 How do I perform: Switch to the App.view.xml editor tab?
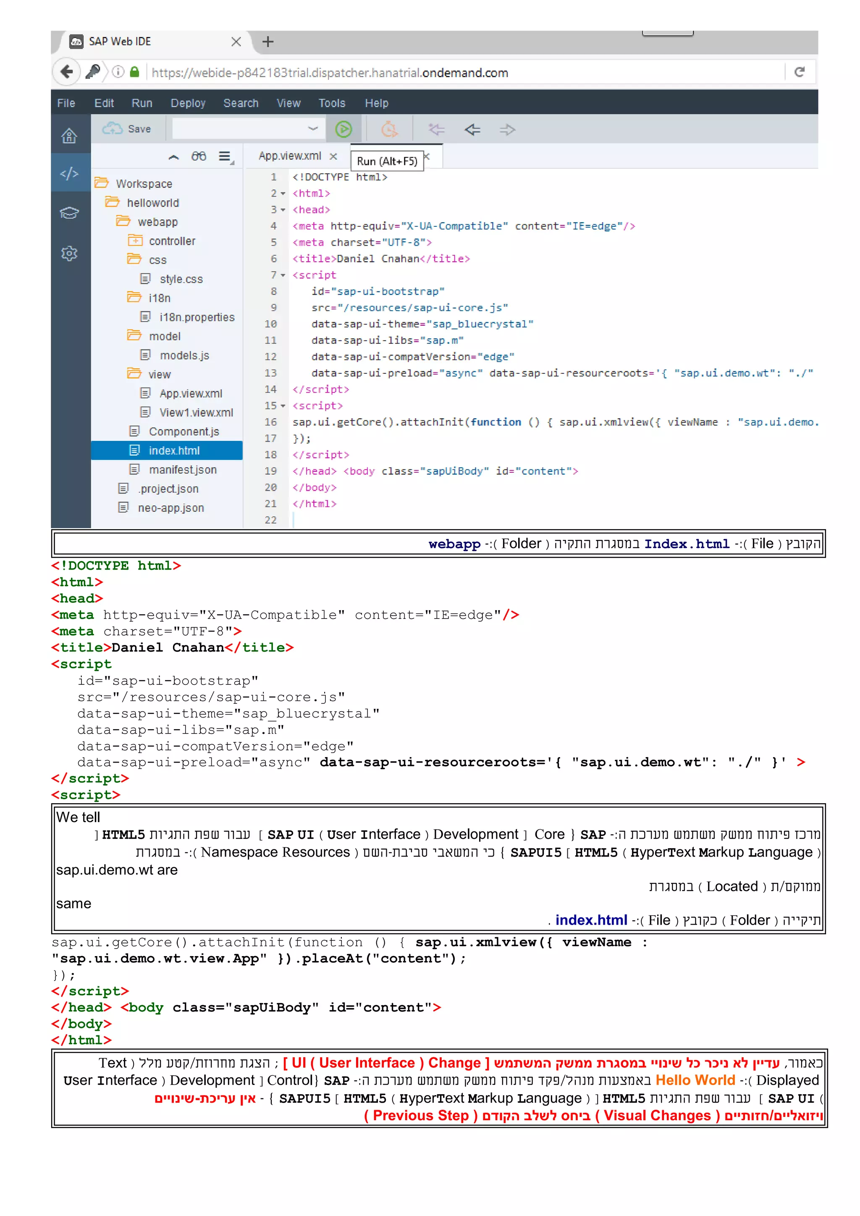[290, 156]
